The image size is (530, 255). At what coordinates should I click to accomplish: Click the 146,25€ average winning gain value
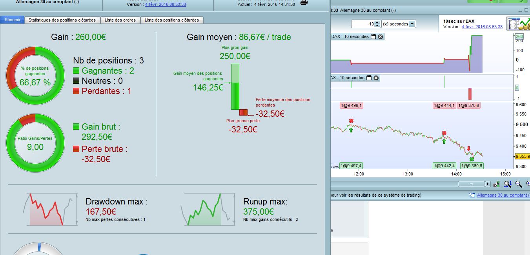[208, 88]
